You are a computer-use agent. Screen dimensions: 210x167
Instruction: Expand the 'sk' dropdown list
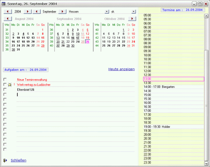[x=133, y=12]
